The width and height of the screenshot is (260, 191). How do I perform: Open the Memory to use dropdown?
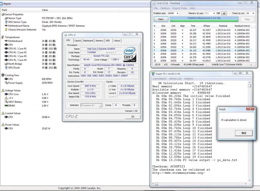(x=214, y=13)
